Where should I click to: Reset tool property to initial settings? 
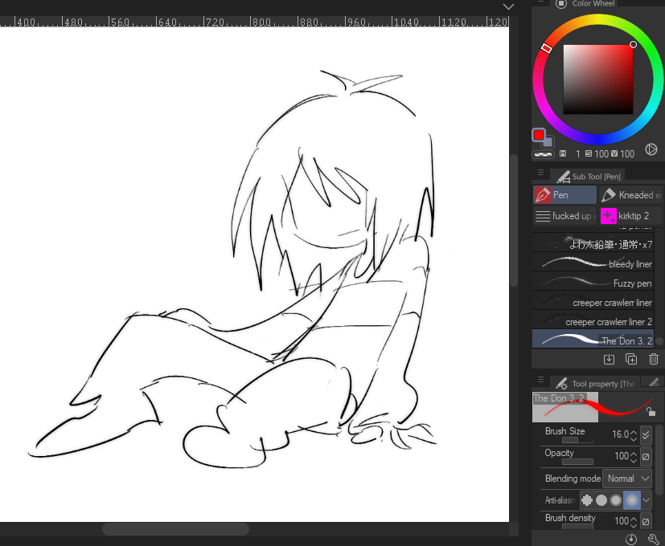point(631,539)
